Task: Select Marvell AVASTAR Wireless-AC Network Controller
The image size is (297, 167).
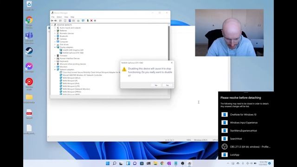Action: 81,75
